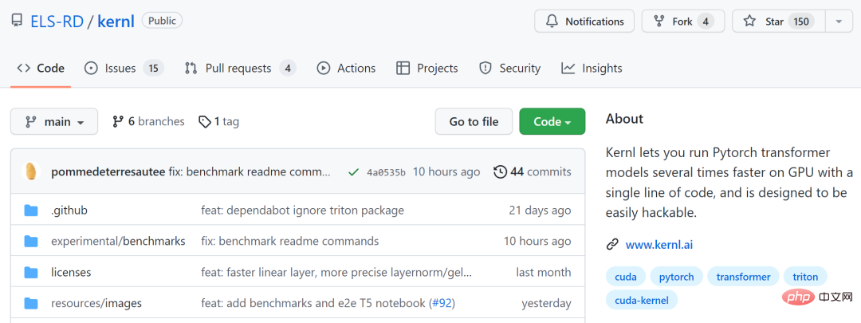Click the yesterday timestamp for resources/images
Screen dimensions: 861x323
click(546, 303)
